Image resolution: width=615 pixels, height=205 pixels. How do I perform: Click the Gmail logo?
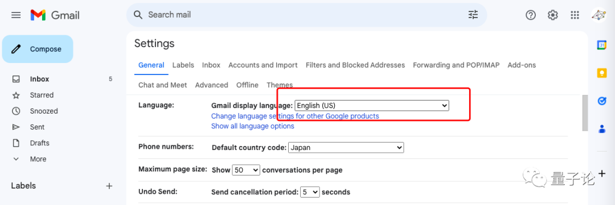pos(55,15)
